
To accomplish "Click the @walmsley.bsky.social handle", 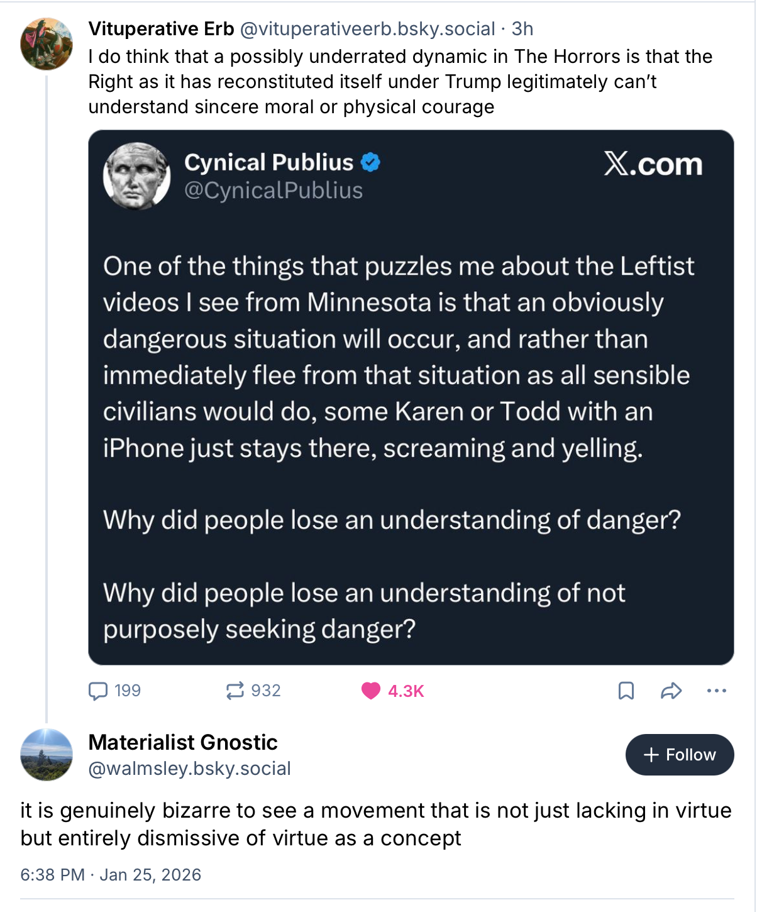I will [x=189, y=769].
